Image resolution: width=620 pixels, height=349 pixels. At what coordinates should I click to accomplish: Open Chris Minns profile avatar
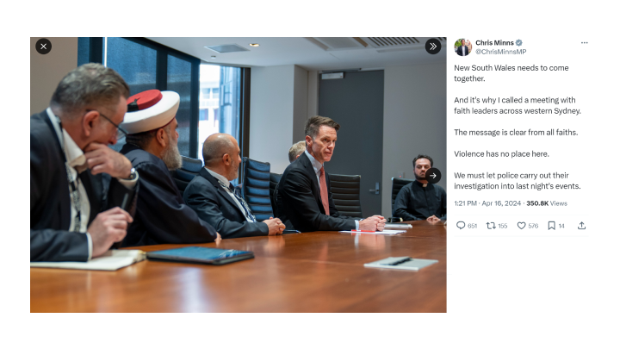pyautogui.click(x=462, y=47)
